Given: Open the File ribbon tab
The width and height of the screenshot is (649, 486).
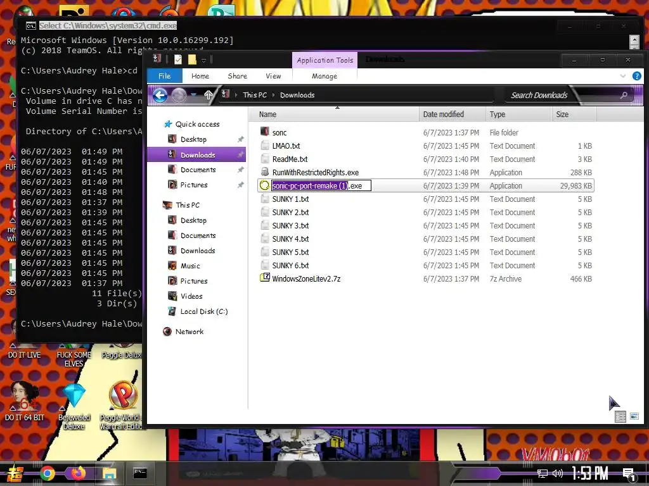Looking at the screenshot, I should tap(164, 76).
